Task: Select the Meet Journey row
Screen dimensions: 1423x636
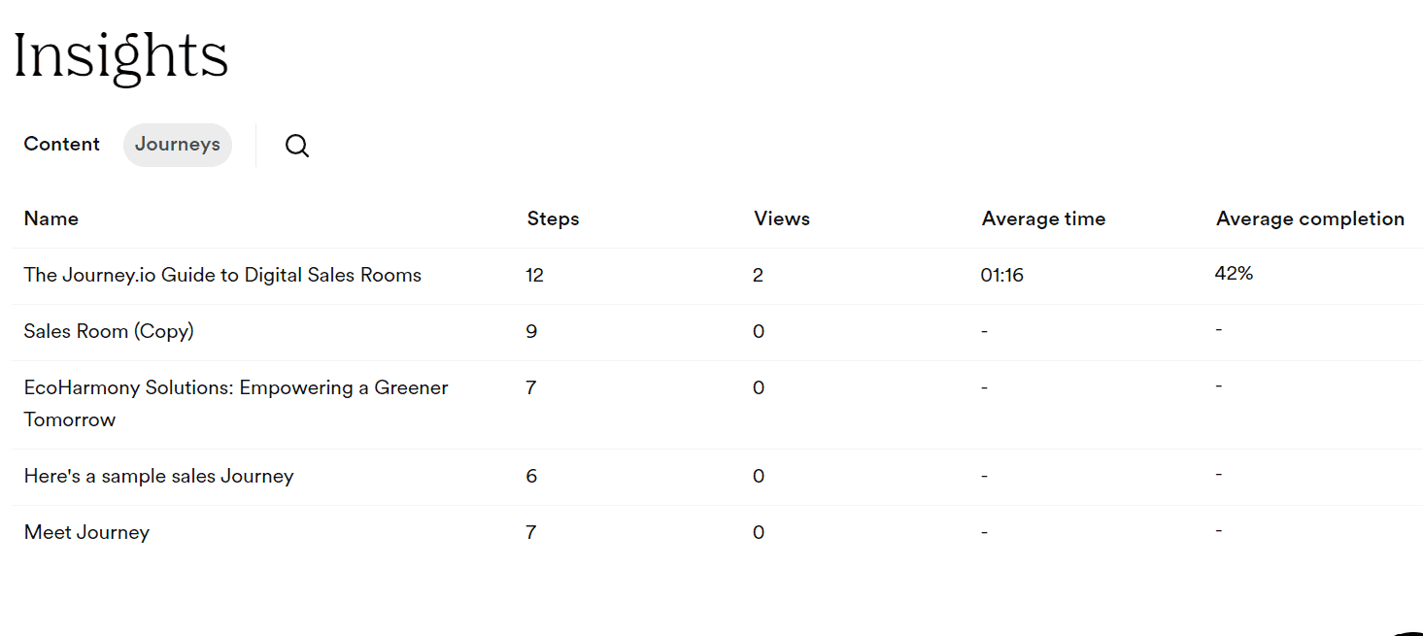Action: tap(86, 532)
